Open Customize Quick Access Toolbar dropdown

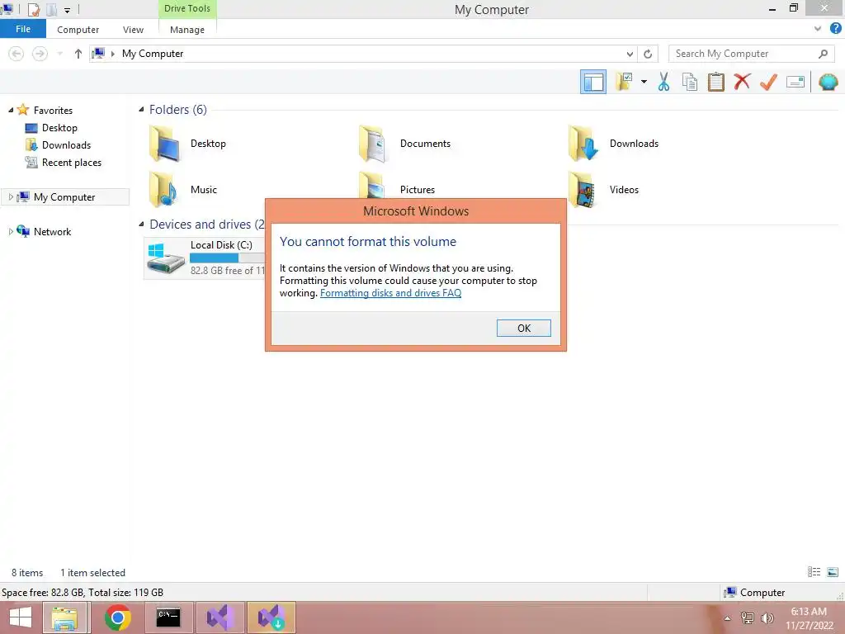[x=68, y=10]
